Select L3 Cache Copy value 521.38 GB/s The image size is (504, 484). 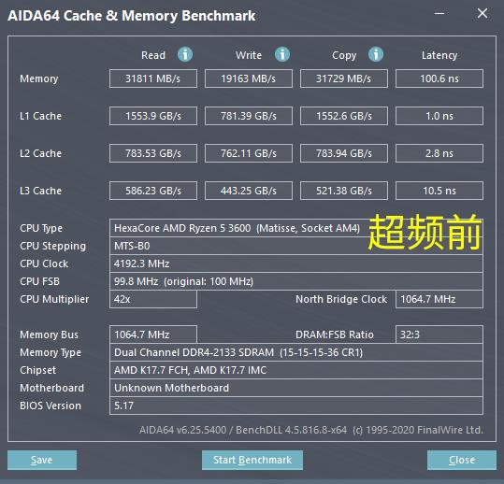click(344, 191)
